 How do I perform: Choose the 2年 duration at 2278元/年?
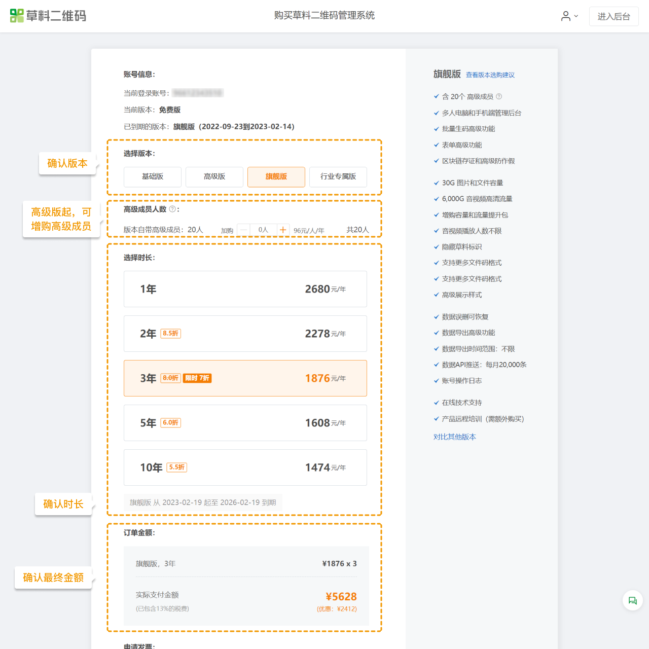[x=245, y=334]
